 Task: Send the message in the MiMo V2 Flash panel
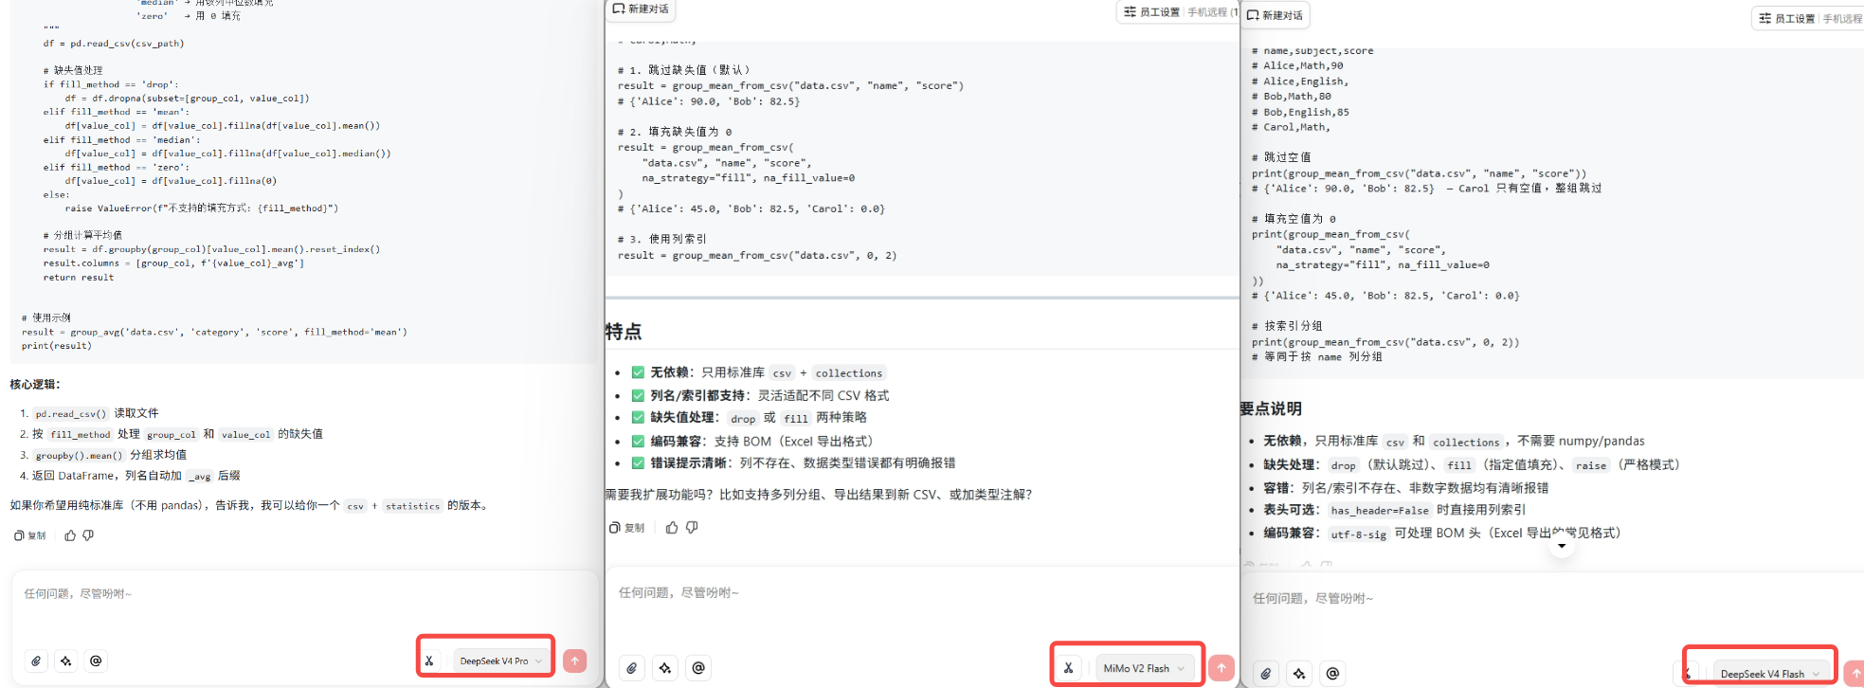(1222, 668)
